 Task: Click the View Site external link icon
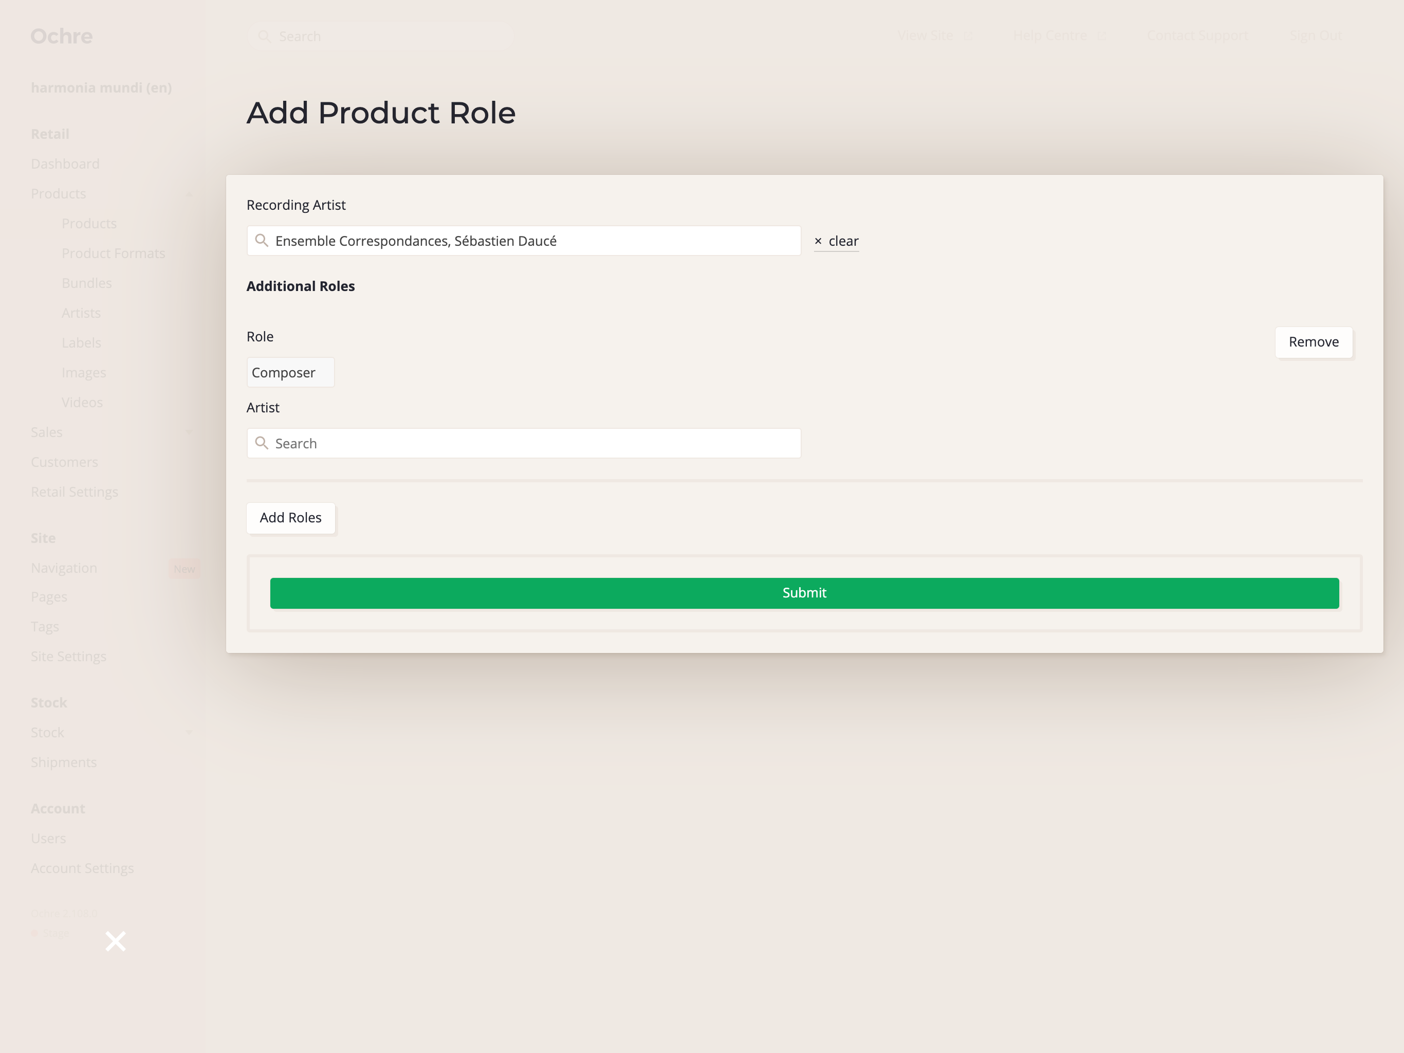[968, 36]
